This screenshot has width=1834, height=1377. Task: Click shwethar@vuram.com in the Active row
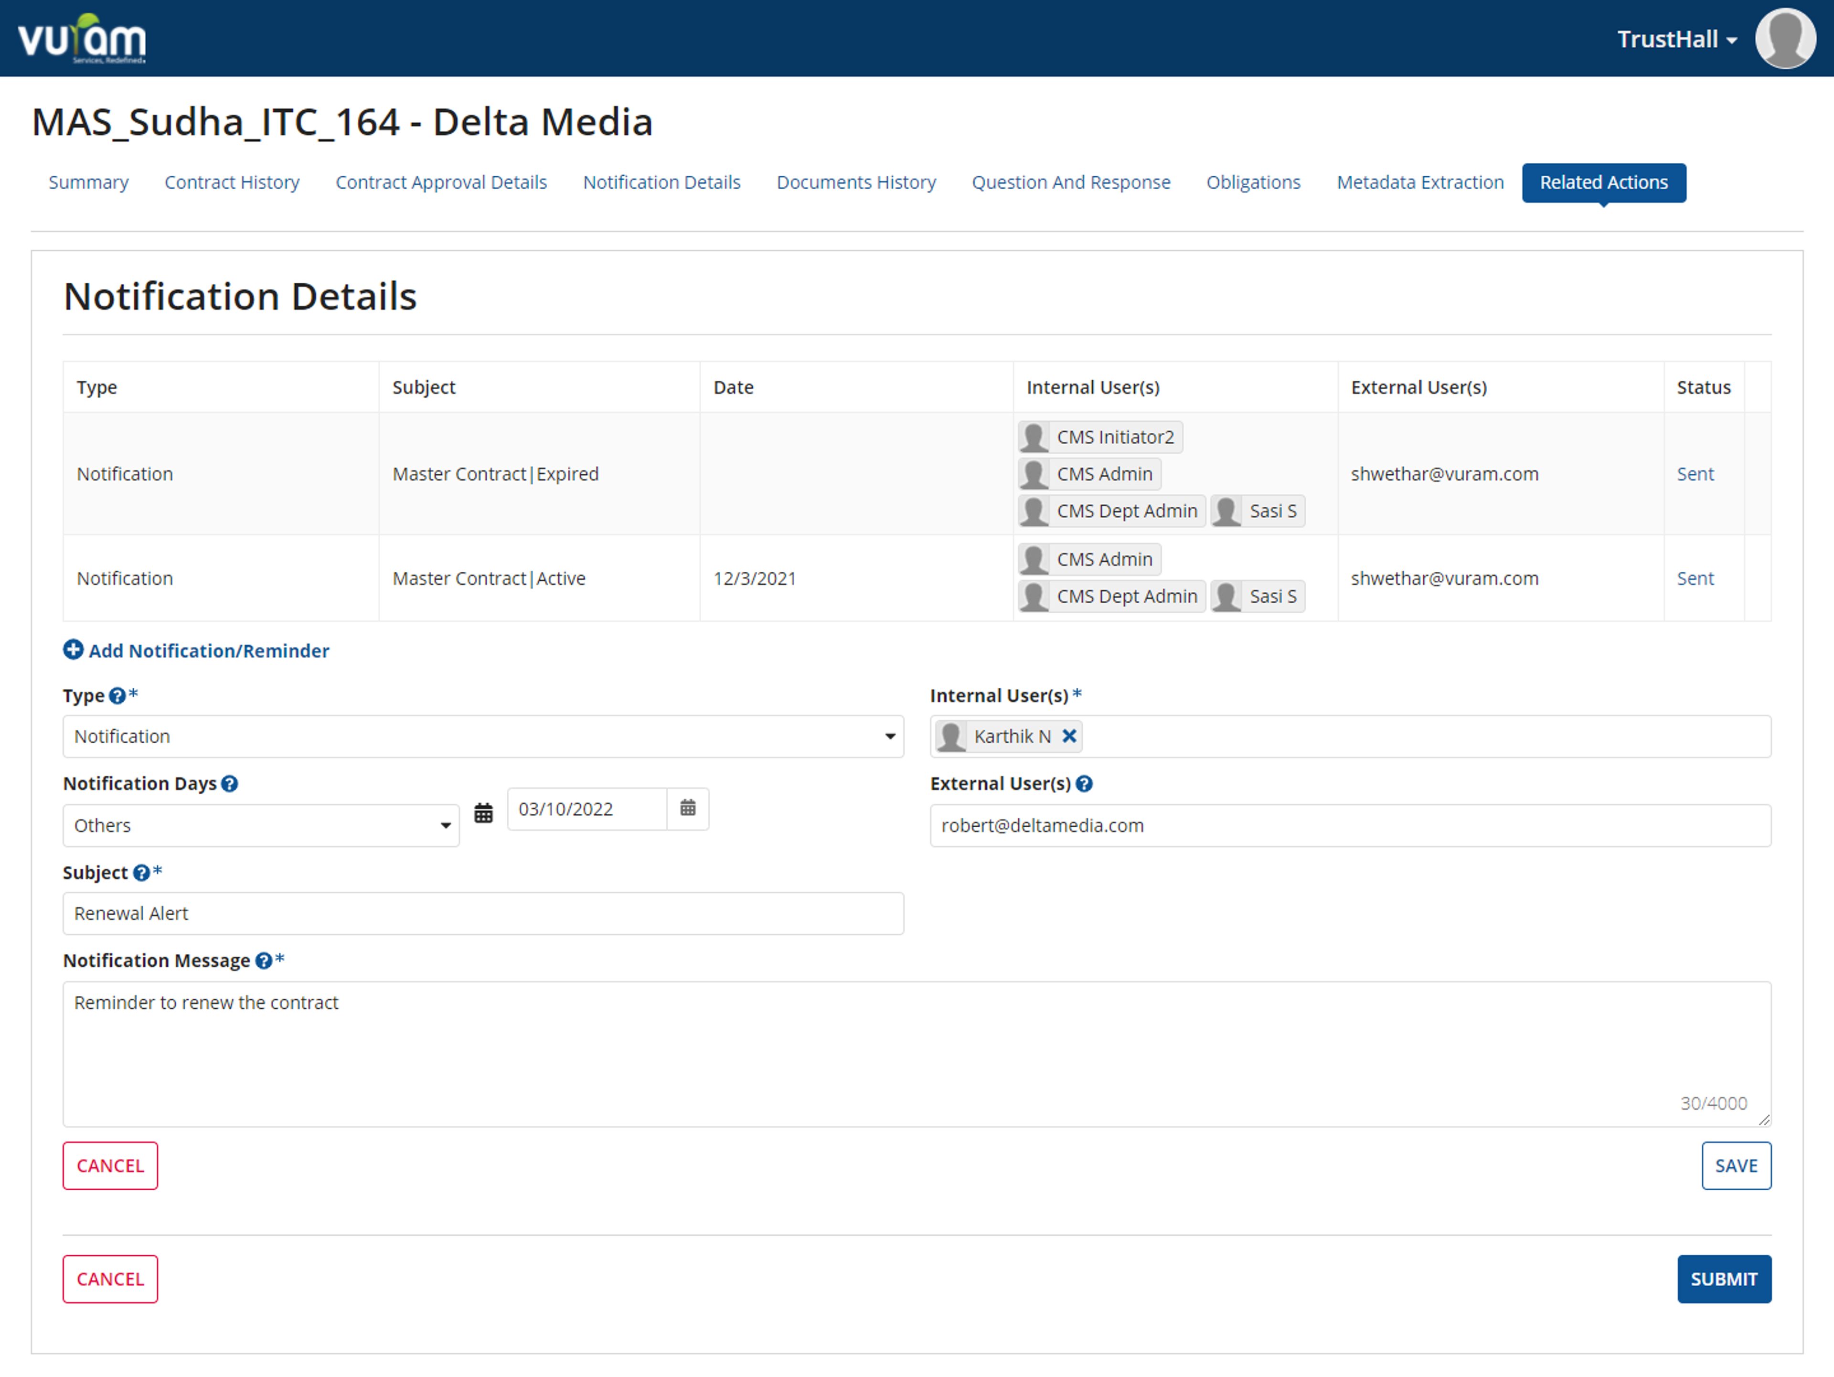[1444, 578]
